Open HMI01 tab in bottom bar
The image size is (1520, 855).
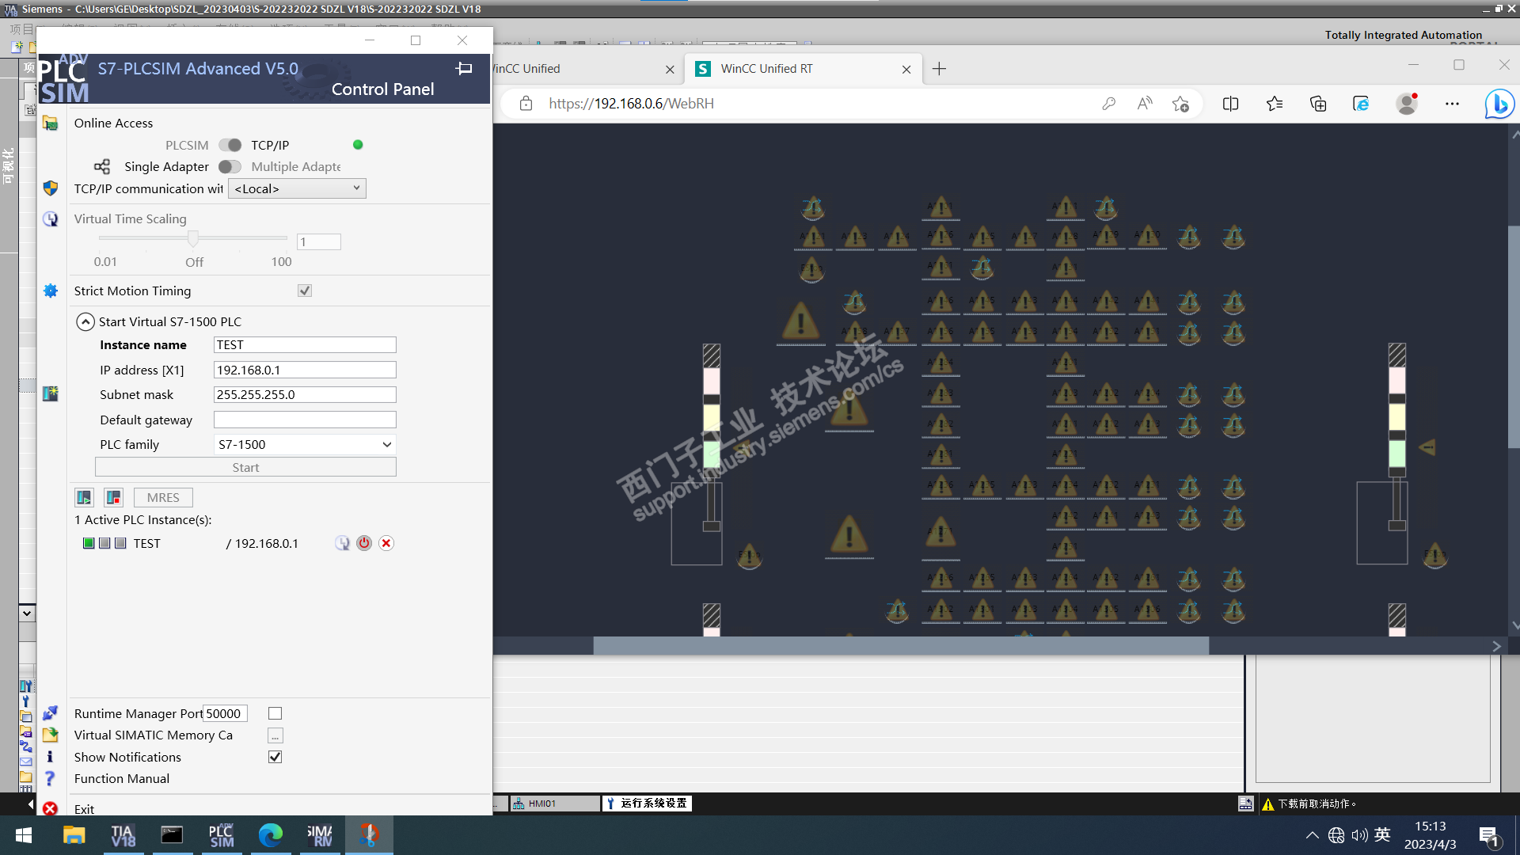click(543, 804)
